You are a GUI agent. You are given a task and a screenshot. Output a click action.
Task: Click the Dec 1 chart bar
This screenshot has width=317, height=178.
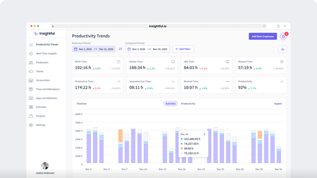coord(89,146)
